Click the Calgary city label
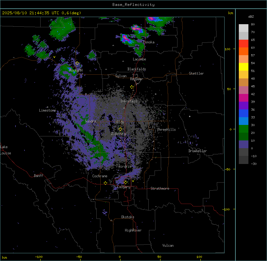The width and height of the screenshot is (267, 261). (124, 187)
